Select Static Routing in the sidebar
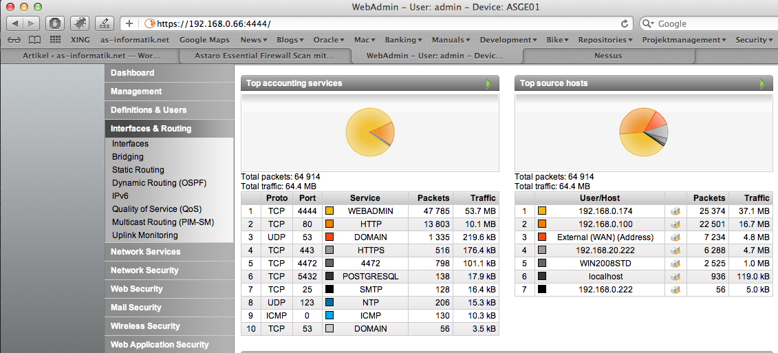 138,170
